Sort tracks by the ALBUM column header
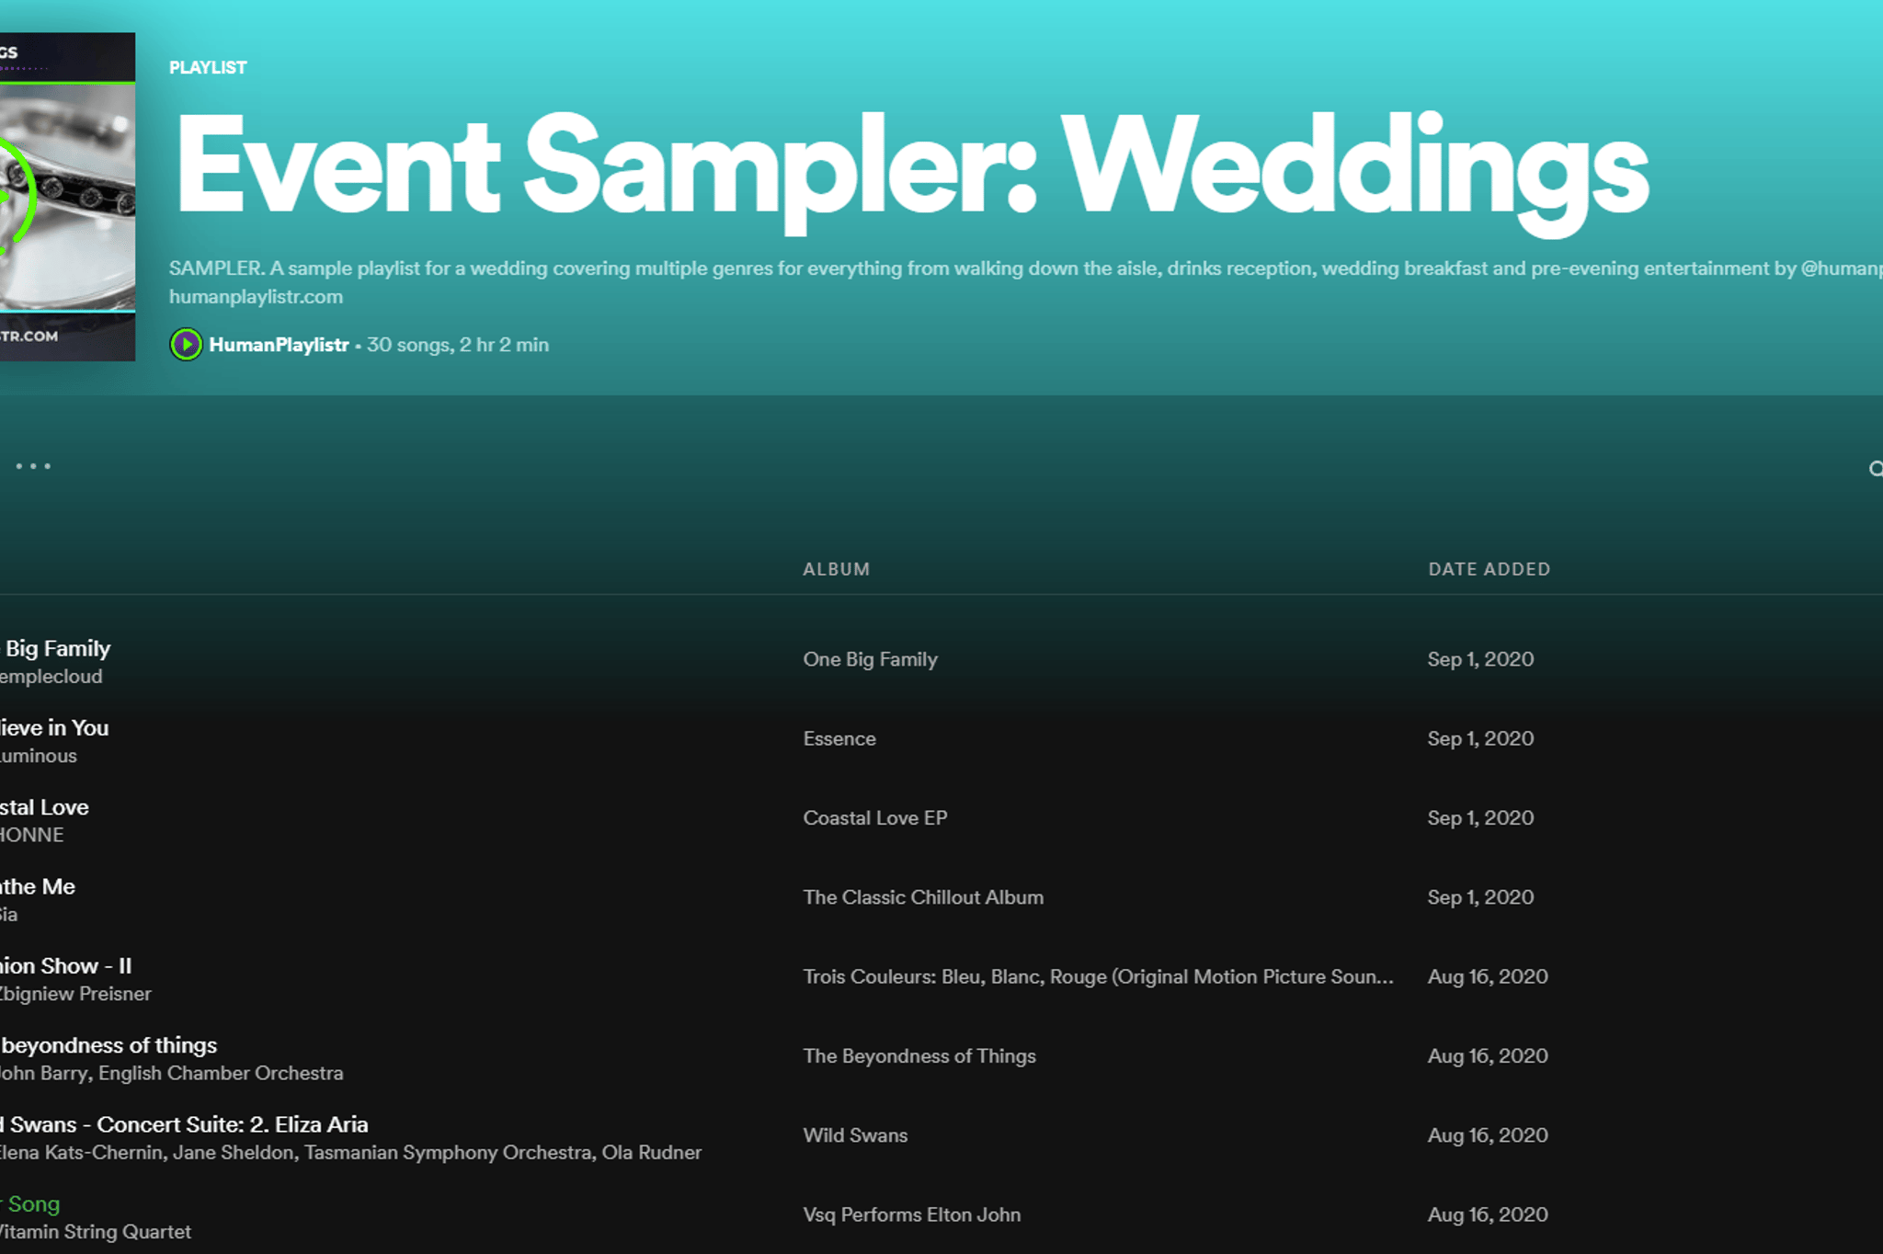The width and height of the screenshot is (1883, 1254). (x=836, y=569)
